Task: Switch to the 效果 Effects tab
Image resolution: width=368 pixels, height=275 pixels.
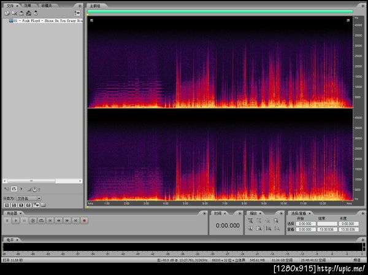Action: pyautogui.click(x=28, y=6)
